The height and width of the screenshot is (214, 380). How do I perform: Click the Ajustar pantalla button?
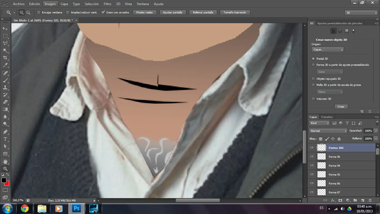point(172,13)
